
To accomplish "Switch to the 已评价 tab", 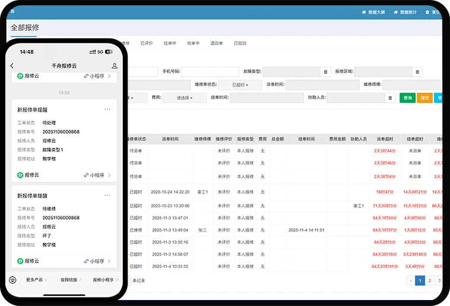I will click(x=147, y=43).
